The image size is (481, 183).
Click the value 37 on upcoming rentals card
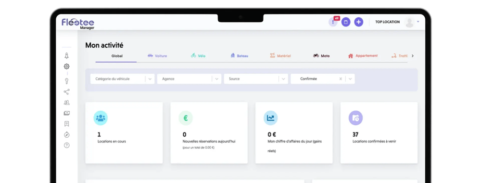[x=355, y=134]
